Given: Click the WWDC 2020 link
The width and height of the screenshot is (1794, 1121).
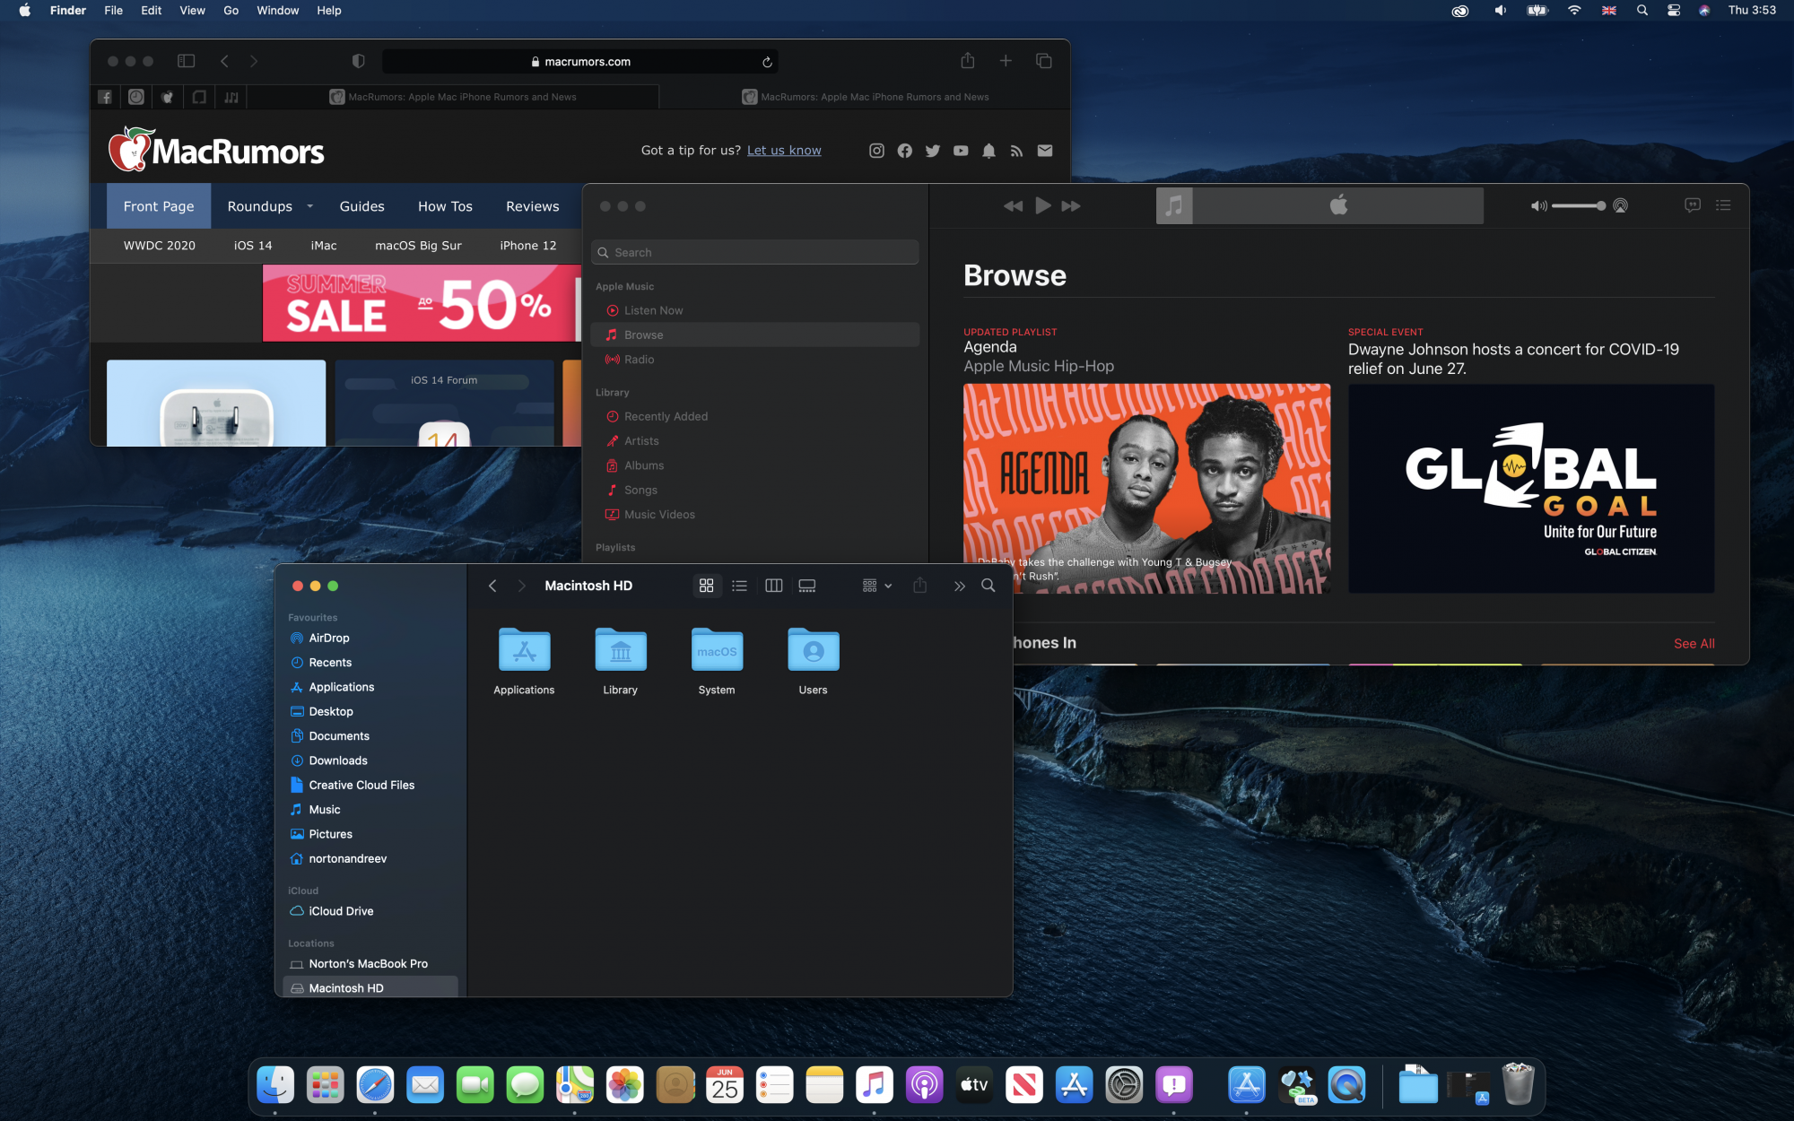Looking at the screenshot, I should pyautogui.click(x=159, y=246).
